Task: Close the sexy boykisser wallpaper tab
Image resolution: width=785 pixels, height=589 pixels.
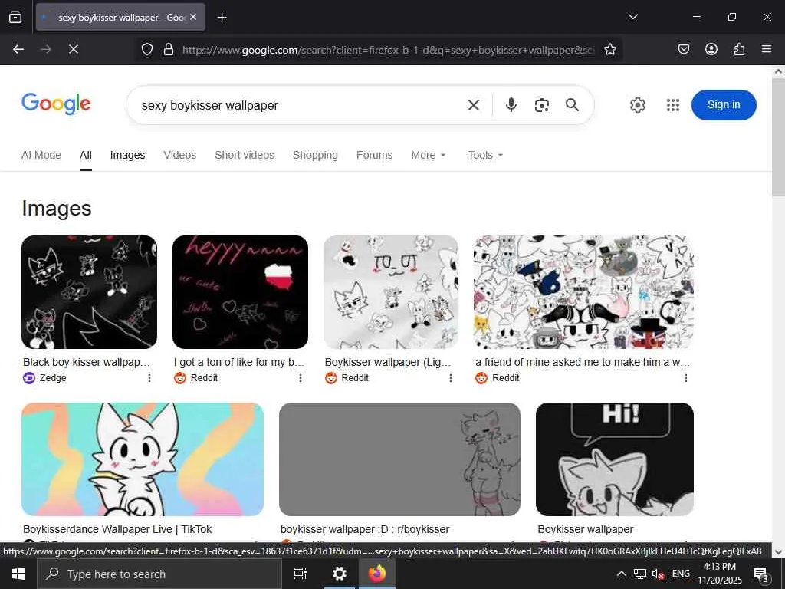Action: pyautogui.click(x=193, y=17)
